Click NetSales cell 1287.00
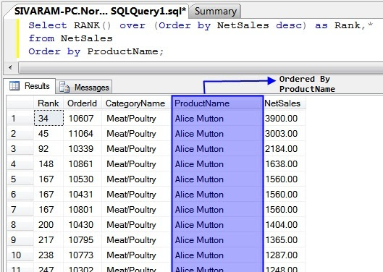 (x=285, y=255)
